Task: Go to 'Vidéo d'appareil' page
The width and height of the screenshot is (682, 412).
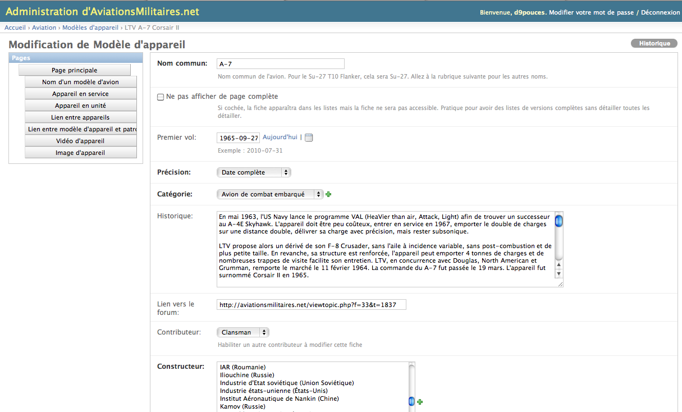Action: [80, 141]
